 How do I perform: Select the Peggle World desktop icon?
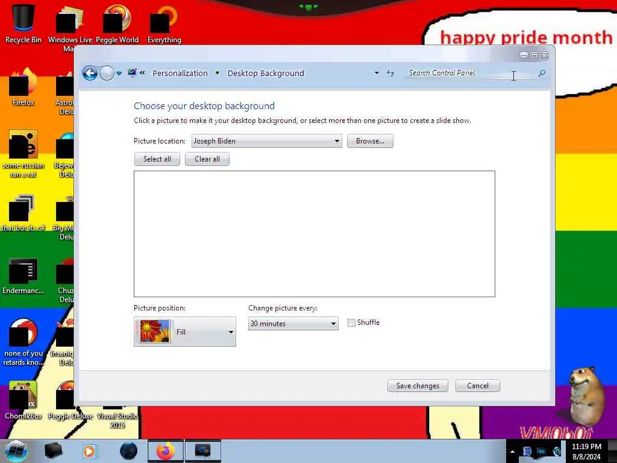coord(117,24)
